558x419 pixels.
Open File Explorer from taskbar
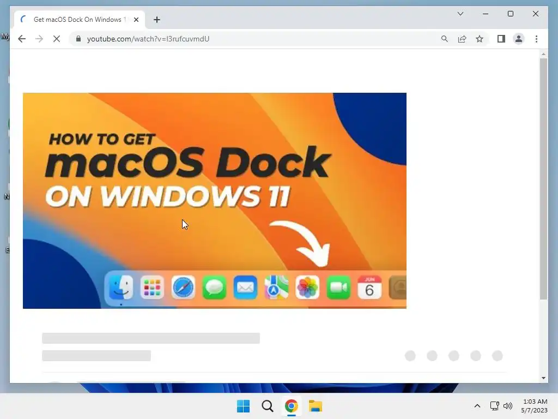tap(316, 406)
